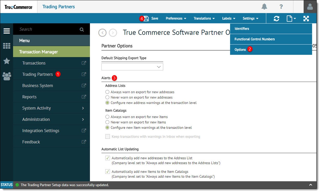Expand System Activity submenu
The width and height of the screenshot is (319, 191).
(x=51, y=108)
